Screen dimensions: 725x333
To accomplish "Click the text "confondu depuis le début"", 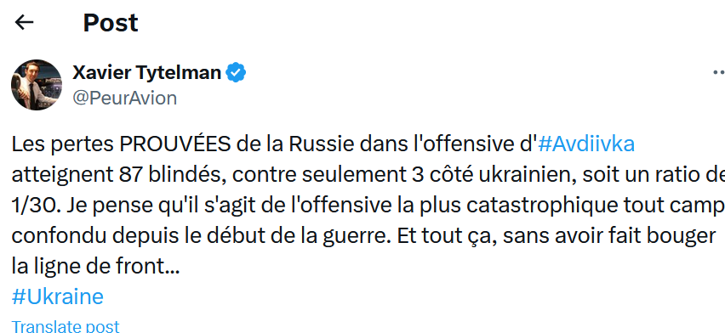I will 123,236.
